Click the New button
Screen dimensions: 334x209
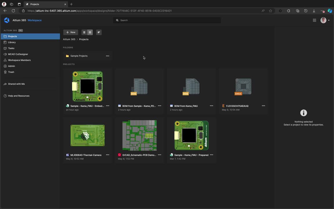pyautogui.click(x=70, y=32)
